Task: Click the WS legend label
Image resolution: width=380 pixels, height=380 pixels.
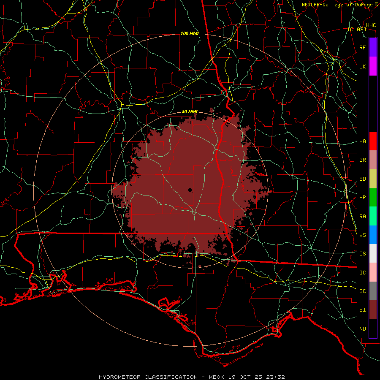Action: [362, 235]
